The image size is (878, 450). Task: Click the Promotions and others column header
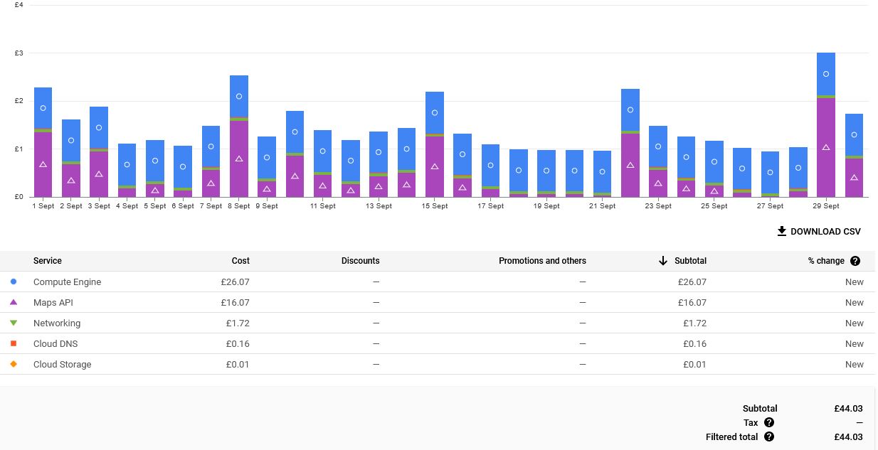click(x=542, y=261)
